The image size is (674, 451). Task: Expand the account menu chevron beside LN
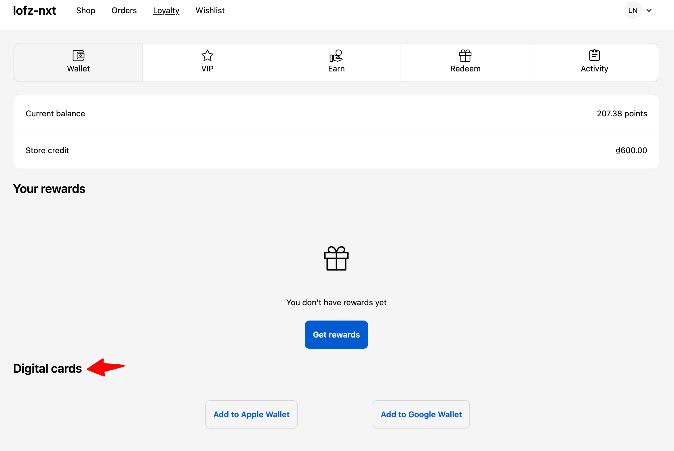649,10
